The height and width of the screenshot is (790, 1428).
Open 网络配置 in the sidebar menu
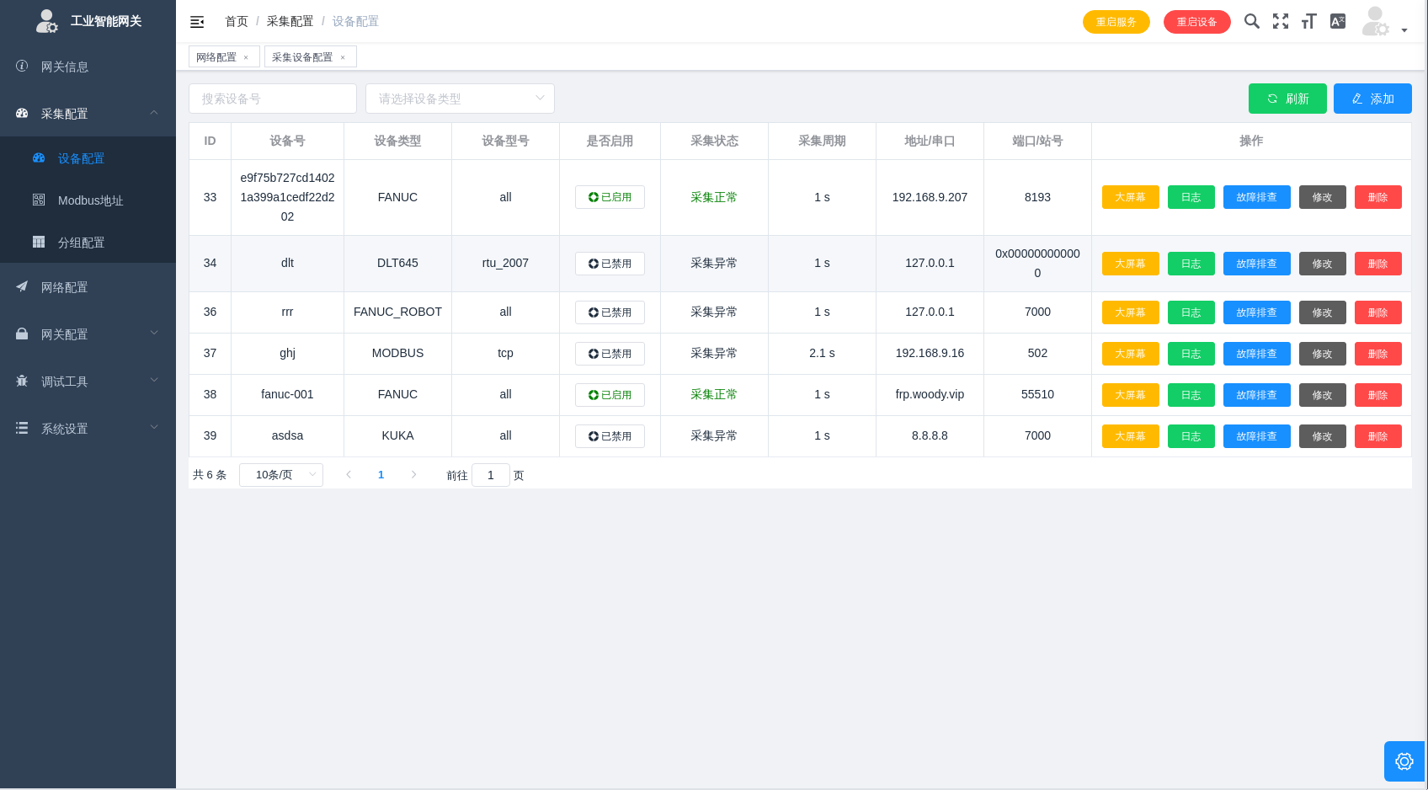tap(88, 287)
